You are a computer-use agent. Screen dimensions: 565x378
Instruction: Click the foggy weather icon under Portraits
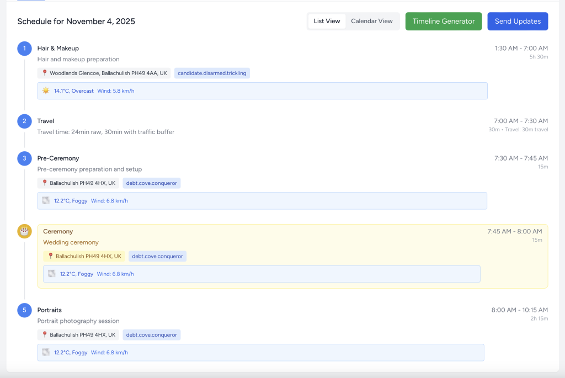point(46,352)
